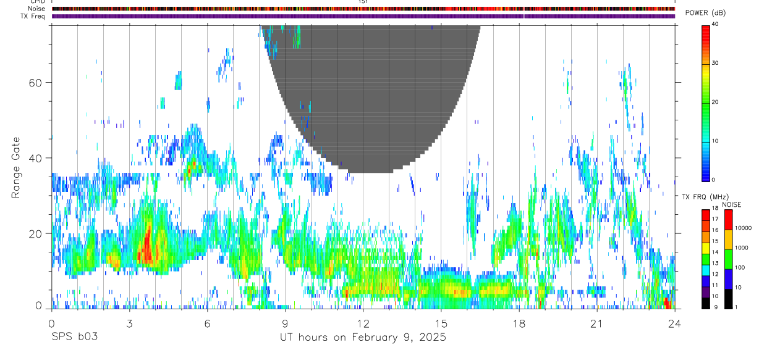Image resolution: width=759 pixels, height=350 pixels.
Task: Select the NOISE color scale bar
Action: point(728,259)
